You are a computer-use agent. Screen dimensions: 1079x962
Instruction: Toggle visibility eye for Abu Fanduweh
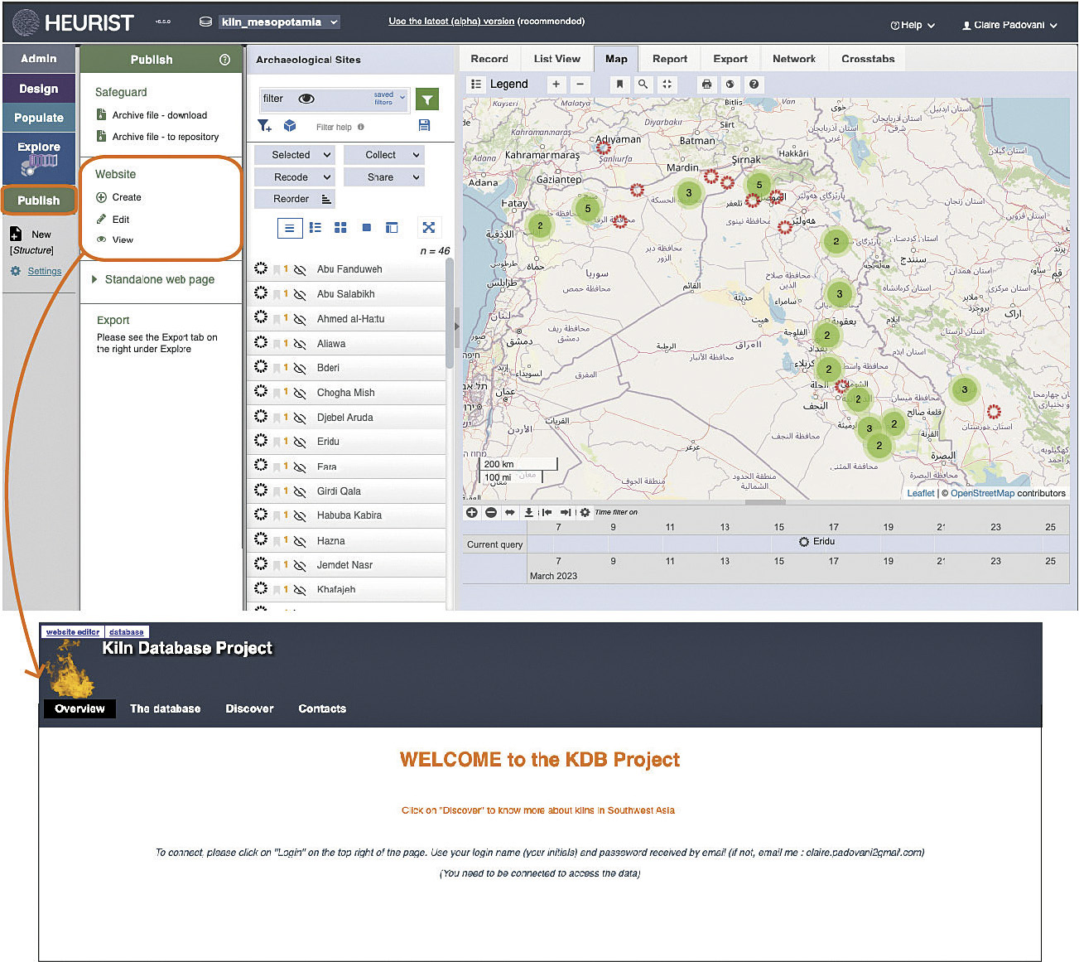300,270
